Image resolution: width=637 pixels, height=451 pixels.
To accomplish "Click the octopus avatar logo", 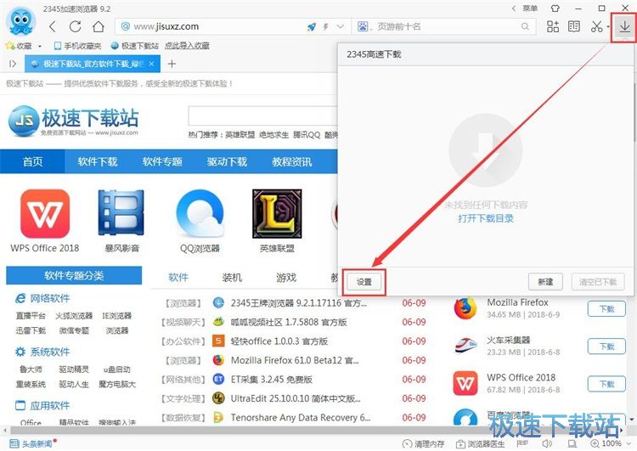I will [21, 21].
